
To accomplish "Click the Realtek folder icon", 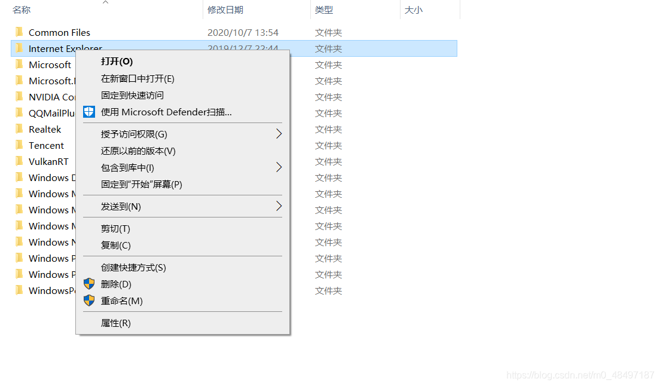I will [x=19, y=128].
